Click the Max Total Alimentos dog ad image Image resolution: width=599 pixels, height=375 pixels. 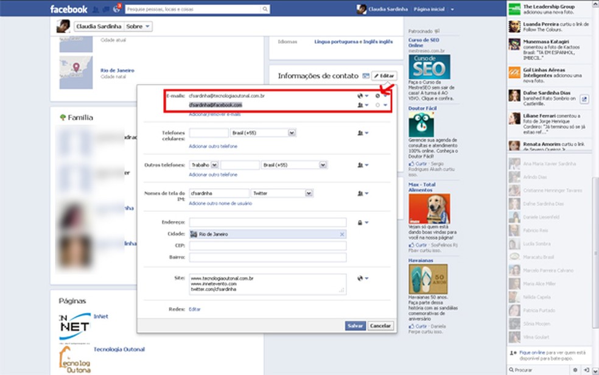pos(429,209)
